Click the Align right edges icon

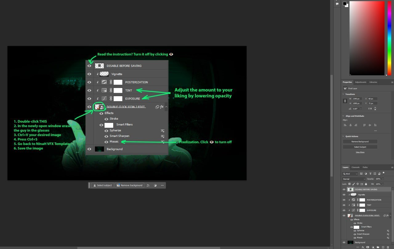coord(356,125)
